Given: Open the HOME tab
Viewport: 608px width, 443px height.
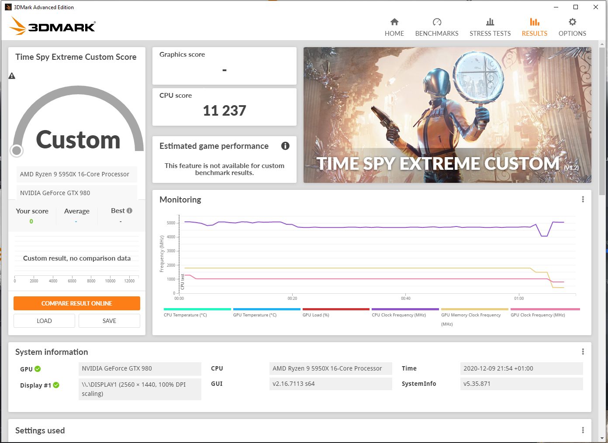Looking at the screenshot, I should click(x=394, y=27).
